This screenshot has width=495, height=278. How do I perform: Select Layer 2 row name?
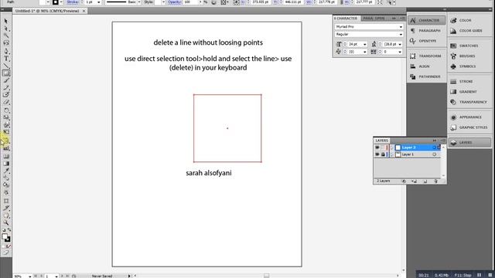pyautogui.click(x=408, y=147)
